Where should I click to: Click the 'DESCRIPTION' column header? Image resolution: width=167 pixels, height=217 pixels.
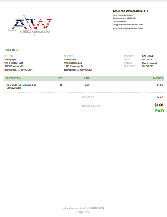13,78
